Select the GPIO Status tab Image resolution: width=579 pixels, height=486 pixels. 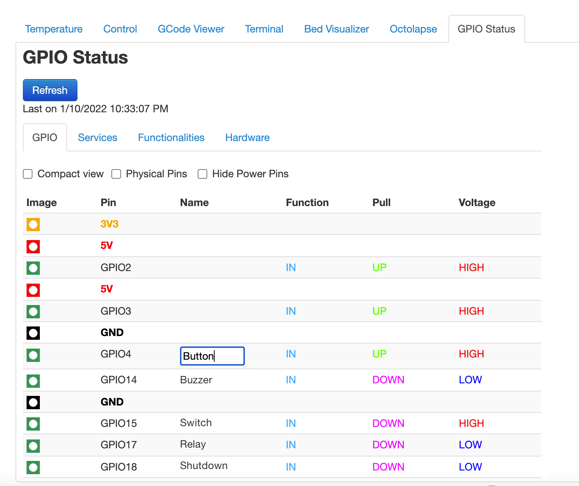[x=486, y=29]
